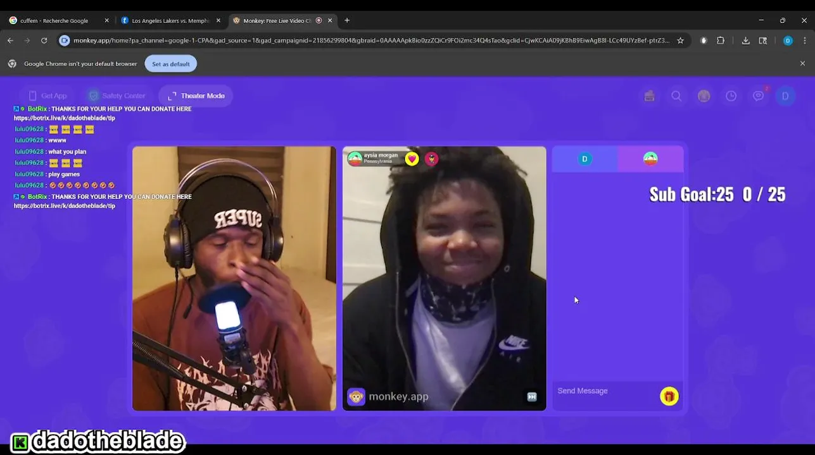Go back in browser history
This screenshot has width=815, height=455.
click(11, 40)
